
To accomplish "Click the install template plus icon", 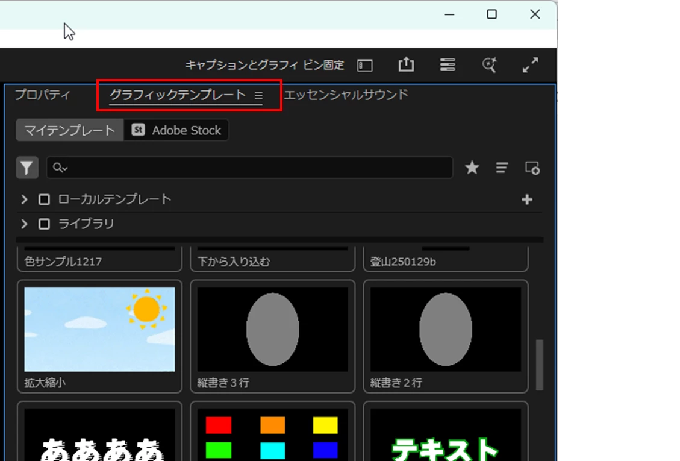I will pos(532,168).
